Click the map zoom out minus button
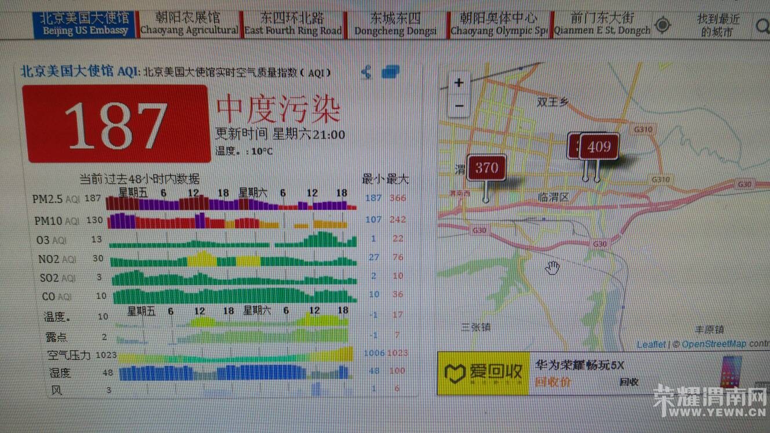The height and width of the screenshot is (433, 770). (459, 105)
